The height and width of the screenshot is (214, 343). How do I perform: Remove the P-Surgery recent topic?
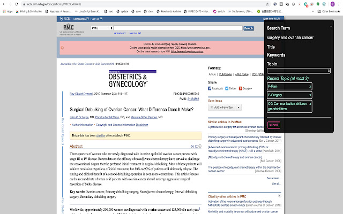(310, 95)
